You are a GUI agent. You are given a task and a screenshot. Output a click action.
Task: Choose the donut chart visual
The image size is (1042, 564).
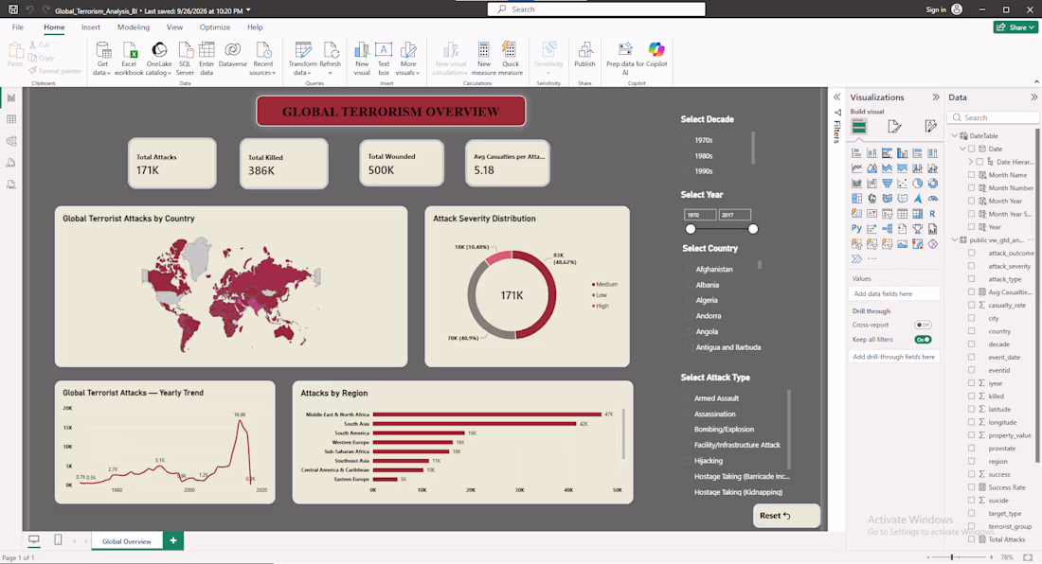click(x=932, y=184)
